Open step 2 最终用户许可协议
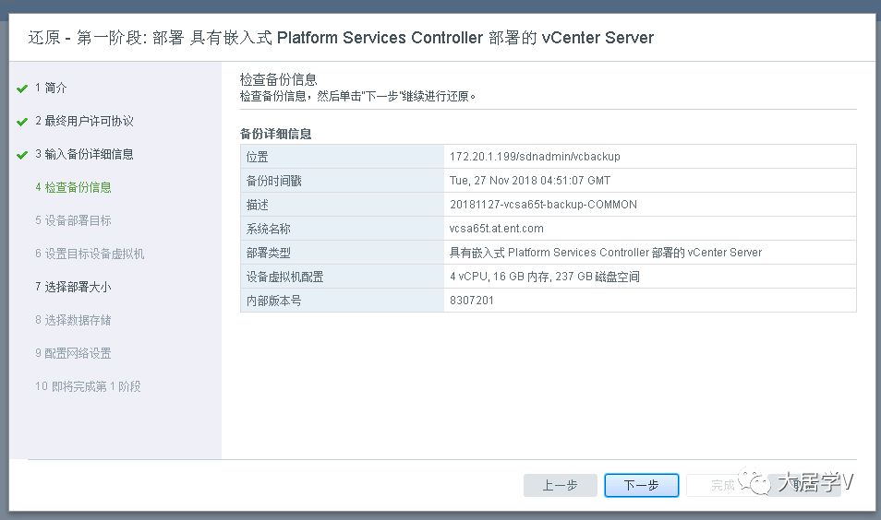This screenshot has height=520, width=881. point(84,122)
